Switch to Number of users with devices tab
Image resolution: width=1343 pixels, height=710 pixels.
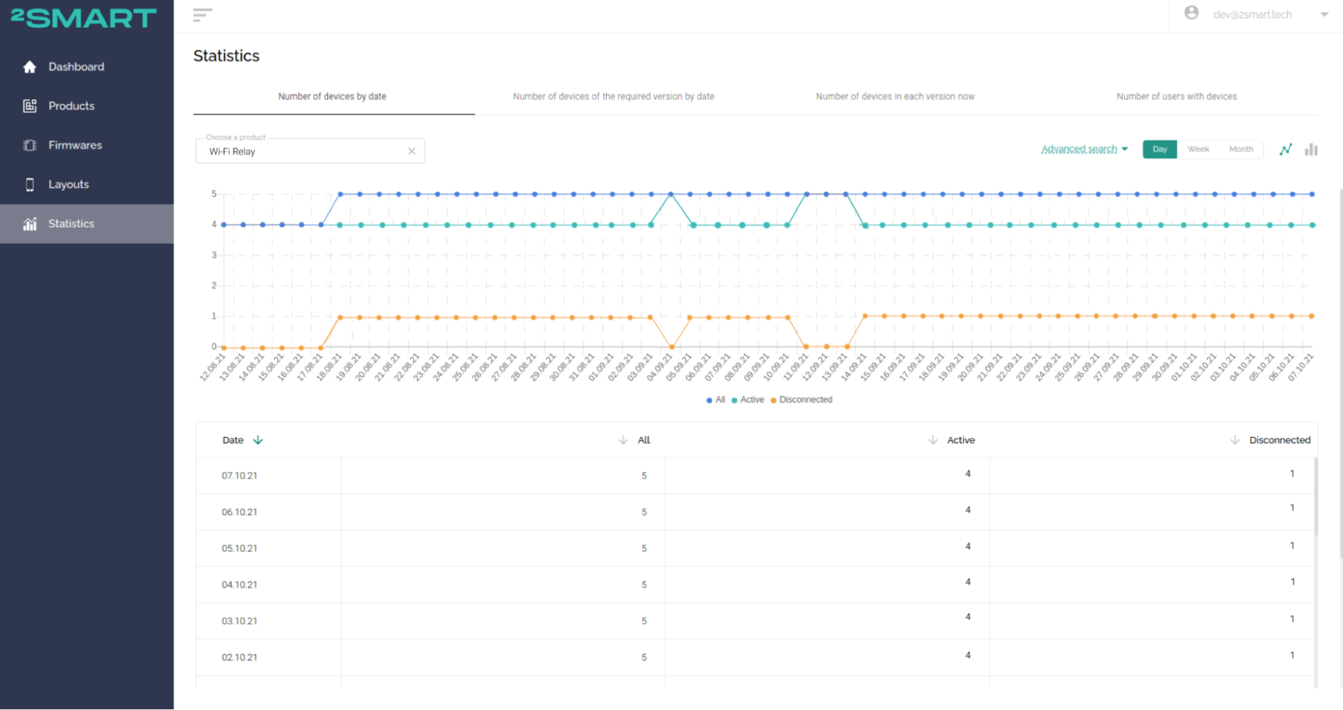point(1176,97)
